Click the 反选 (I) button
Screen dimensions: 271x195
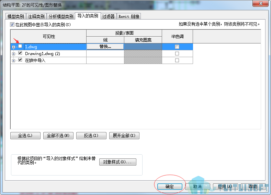click(x=91, y=135)
